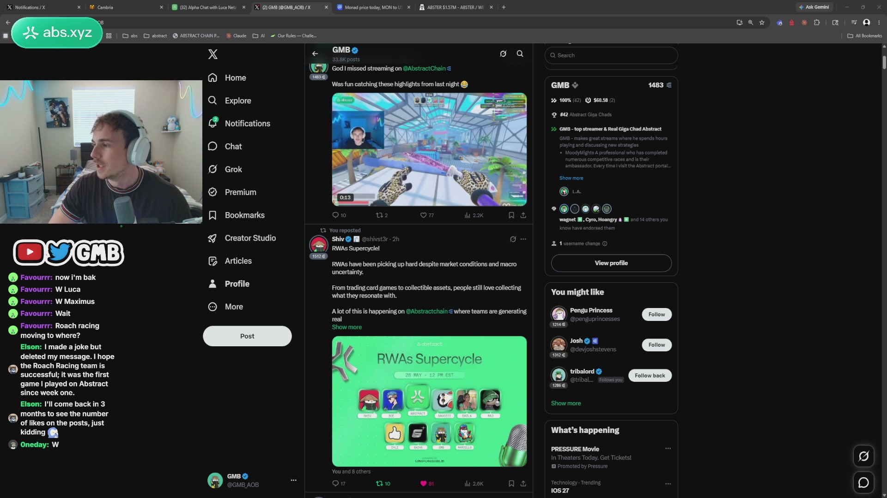Screen dimensions: 887x498
Task: Open account menu dots beside GMB_AOB
Action: tap(293, 480)
